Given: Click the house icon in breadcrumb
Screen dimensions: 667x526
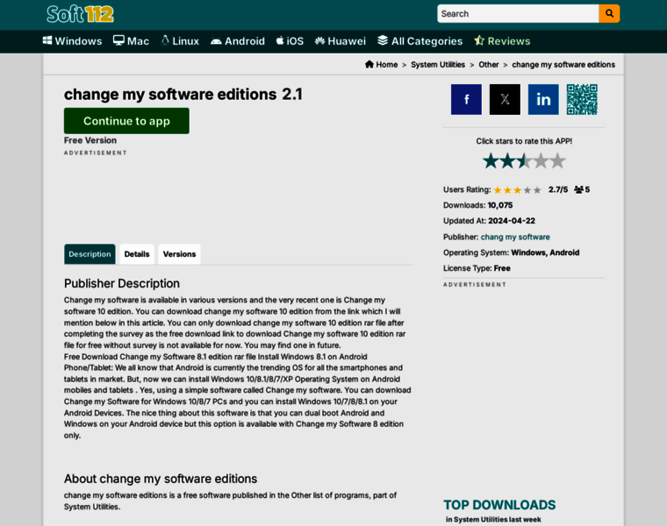Looking at the screenshot, I should [369, 64].
